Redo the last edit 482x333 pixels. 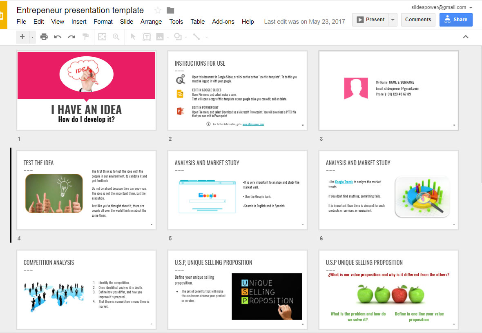point(71,37)
